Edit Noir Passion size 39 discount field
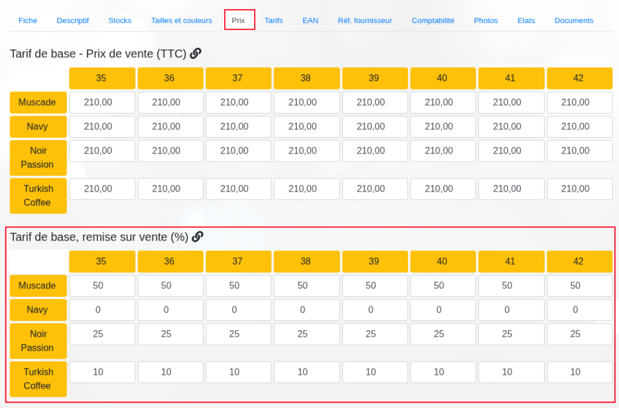The width and height of the screenshot is (619, 408). 374,334
